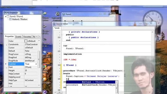The width and height of the screenshot is (167, 94).
Task: Select the Color property row
Action: point(23,41)
